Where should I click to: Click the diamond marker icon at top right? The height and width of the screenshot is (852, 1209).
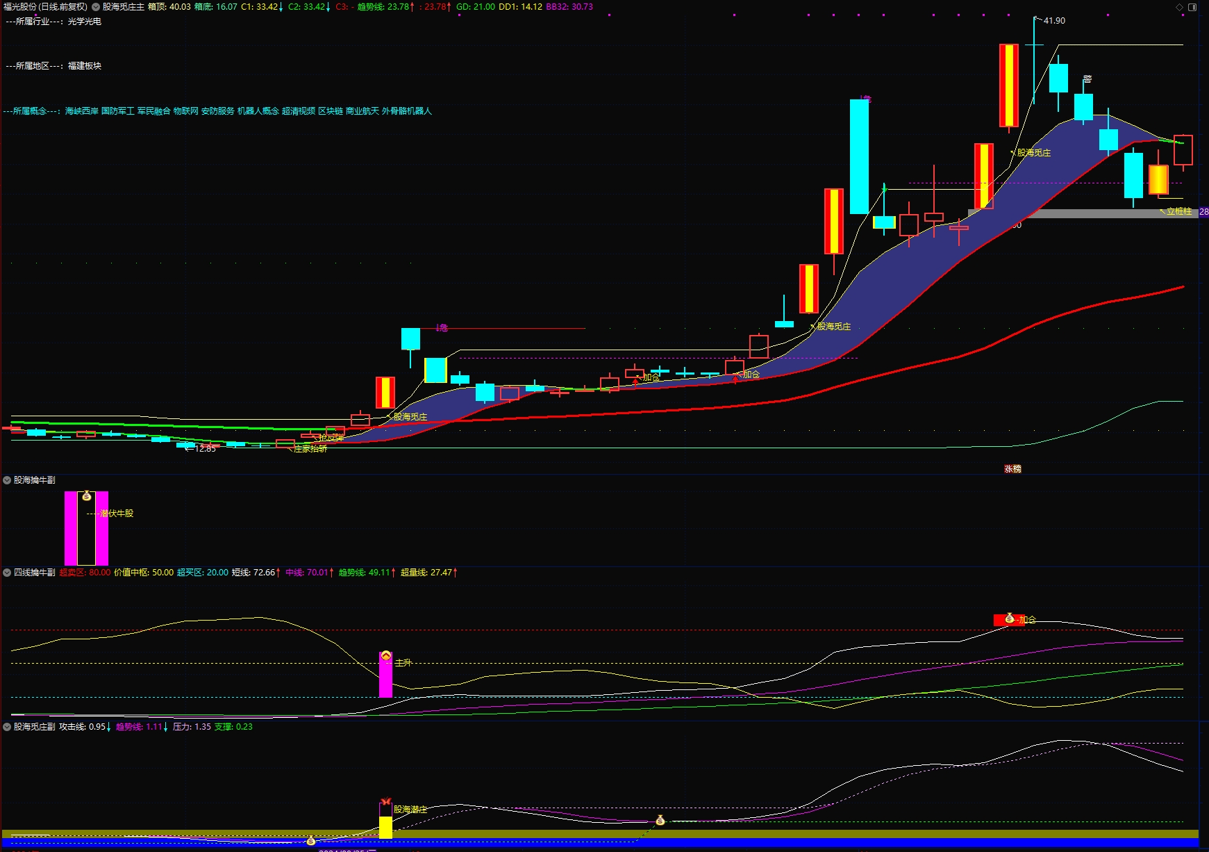(1179, 7)
